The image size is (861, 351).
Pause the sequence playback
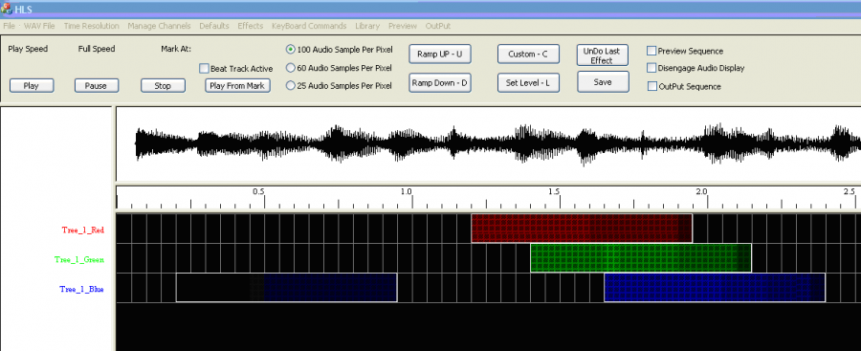pyautogui.click(x=97, y=86)
